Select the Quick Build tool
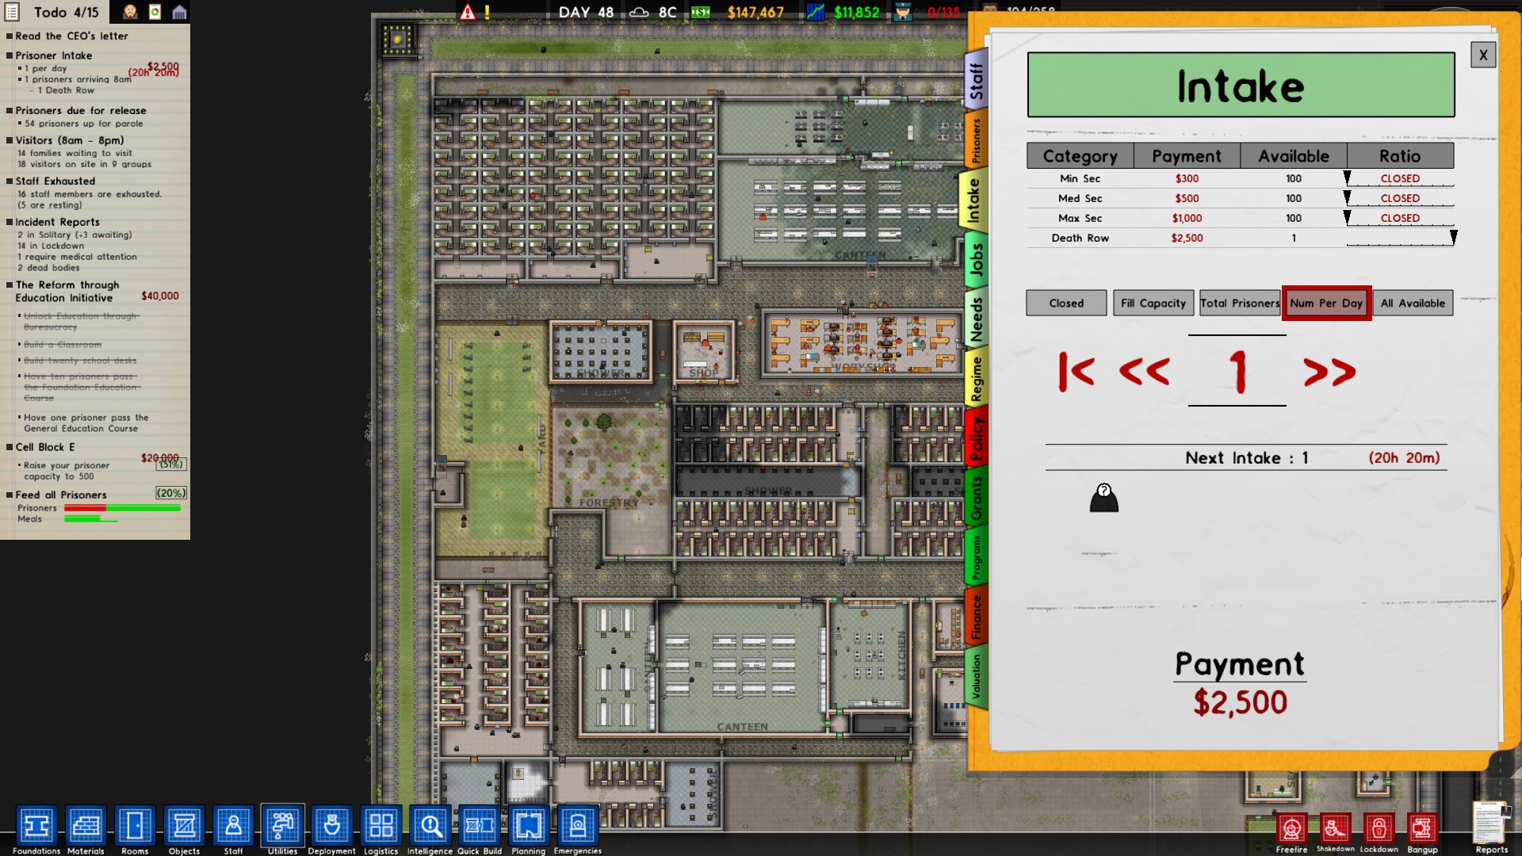 [479, 827]
